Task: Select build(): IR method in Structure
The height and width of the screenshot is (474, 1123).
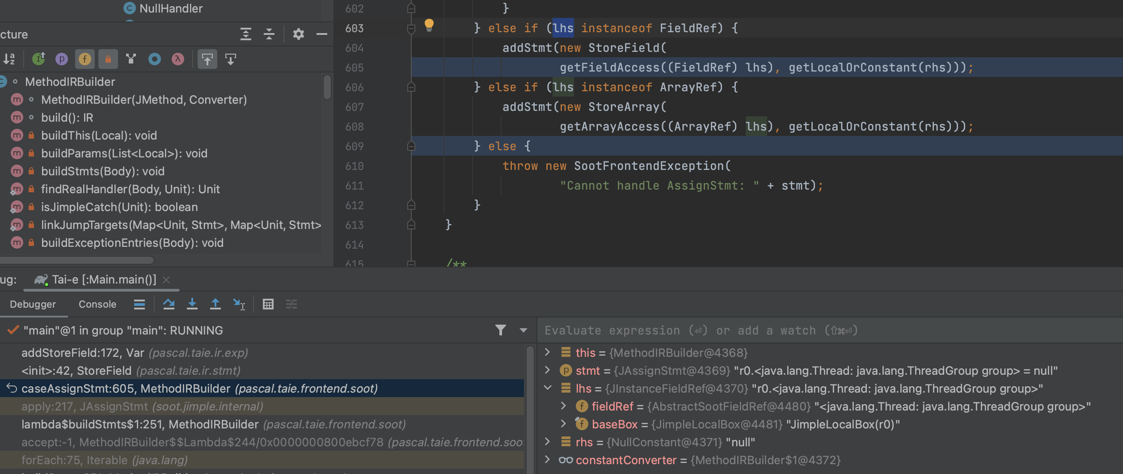Action: (x=67, y=118)
